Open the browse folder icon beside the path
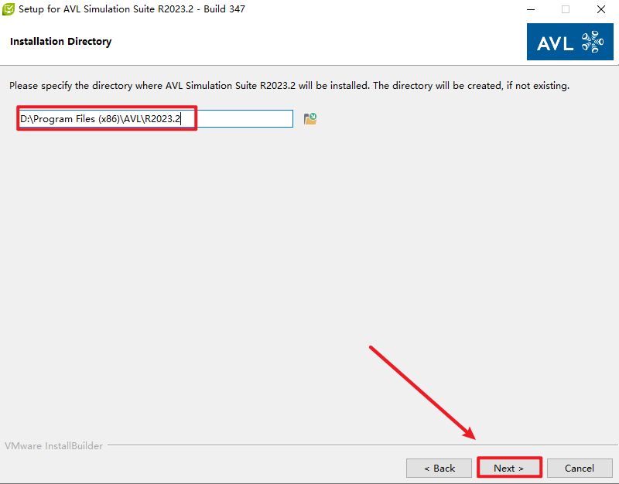The height and width of the screenshot is (484, 619). 310,118
